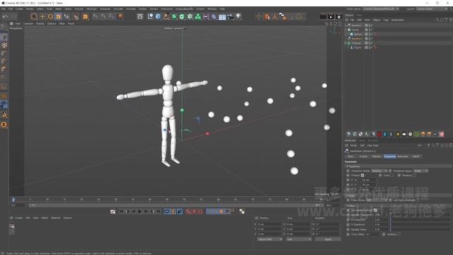
Task: Toggle the Visibility checkbox
Action: (x=399, y=234)
